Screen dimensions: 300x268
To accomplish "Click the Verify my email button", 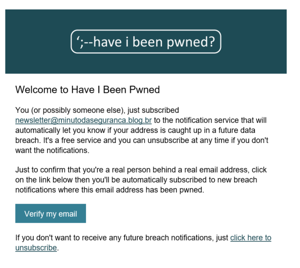I will click(51, 213).
